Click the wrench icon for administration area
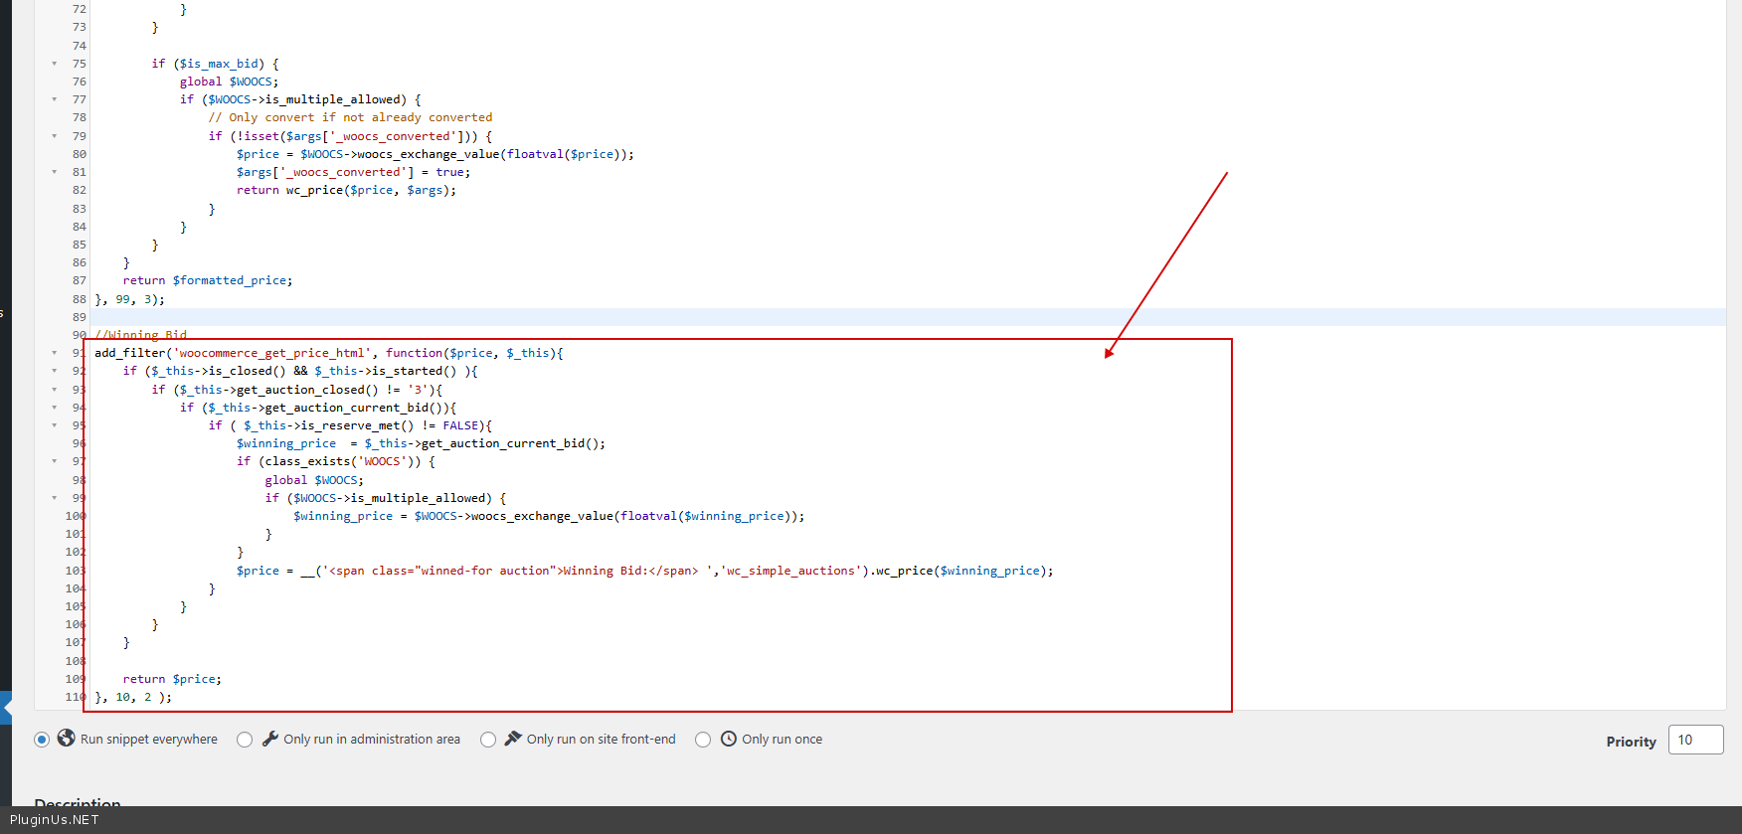1742x834 pixels. click(x=270, y=739)
